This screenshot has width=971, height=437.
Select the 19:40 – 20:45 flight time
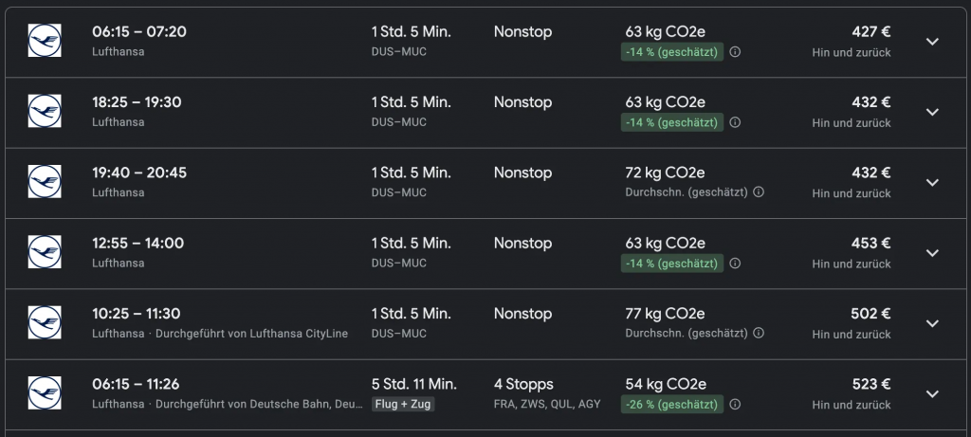(x=138, y=173)
